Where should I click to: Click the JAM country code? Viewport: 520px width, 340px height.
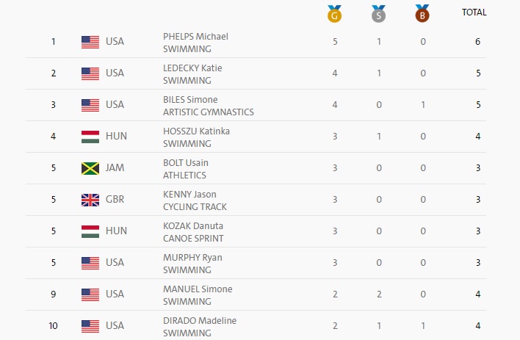[115, 168]
